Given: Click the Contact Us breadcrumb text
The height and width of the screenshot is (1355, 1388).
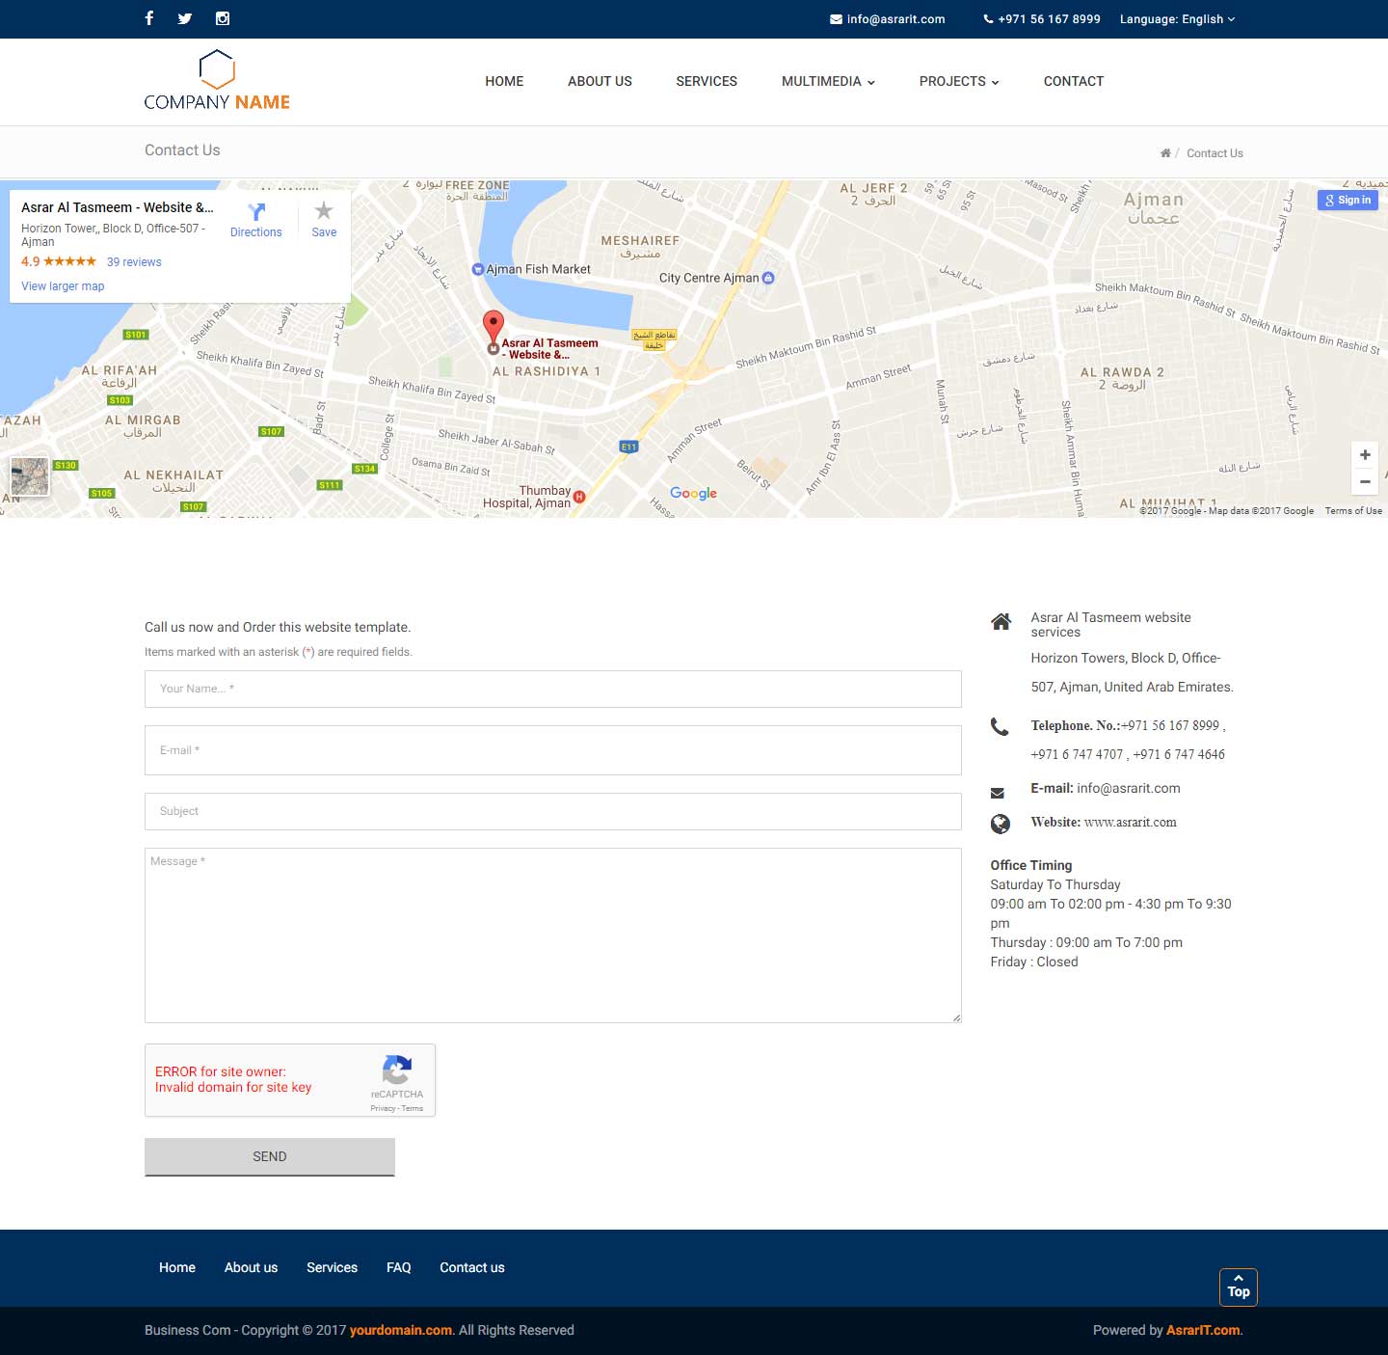Looking at the screenshot, I should (1214, 153).
